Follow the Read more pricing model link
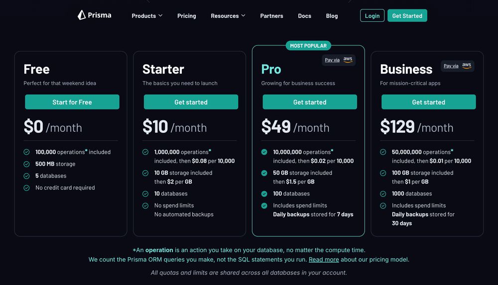This screenshot has width=498, height=285. coord(324,260)
